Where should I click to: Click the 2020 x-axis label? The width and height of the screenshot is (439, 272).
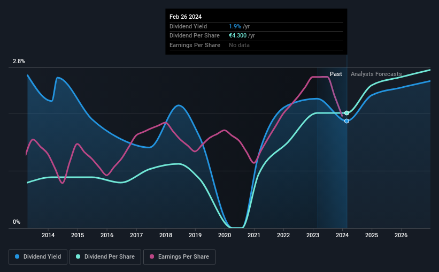pyautogui.click(x=225, y=235)
